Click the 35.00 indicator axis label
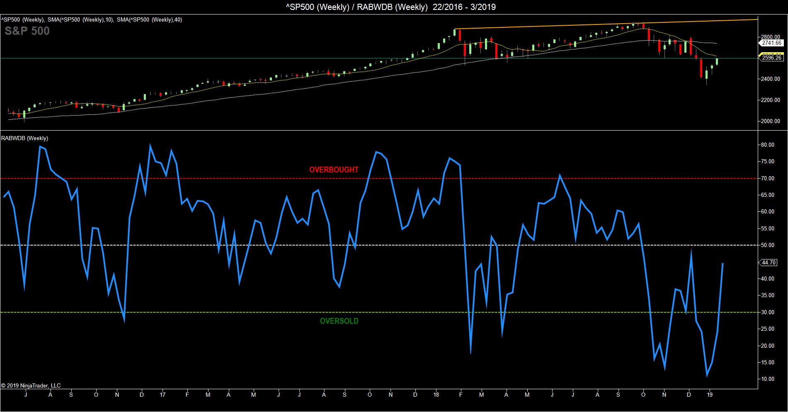Image resolution: width=788 pixels, height=412 pixels. pos(767,295)
